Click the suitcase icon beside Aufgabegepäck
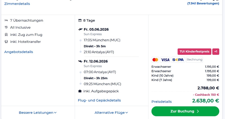Viewport: 225px width, 119px height. coord(80,91)
